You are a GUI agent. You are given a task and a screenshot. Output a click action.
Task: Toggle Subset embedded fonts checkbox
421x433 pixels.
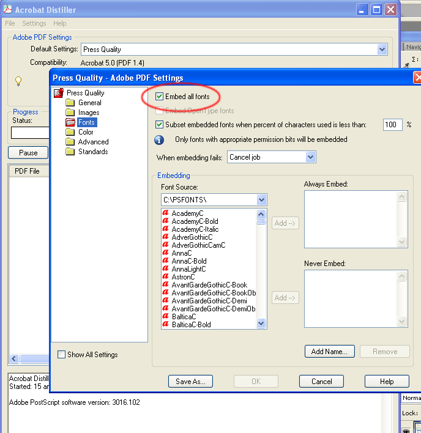point(159,125)
